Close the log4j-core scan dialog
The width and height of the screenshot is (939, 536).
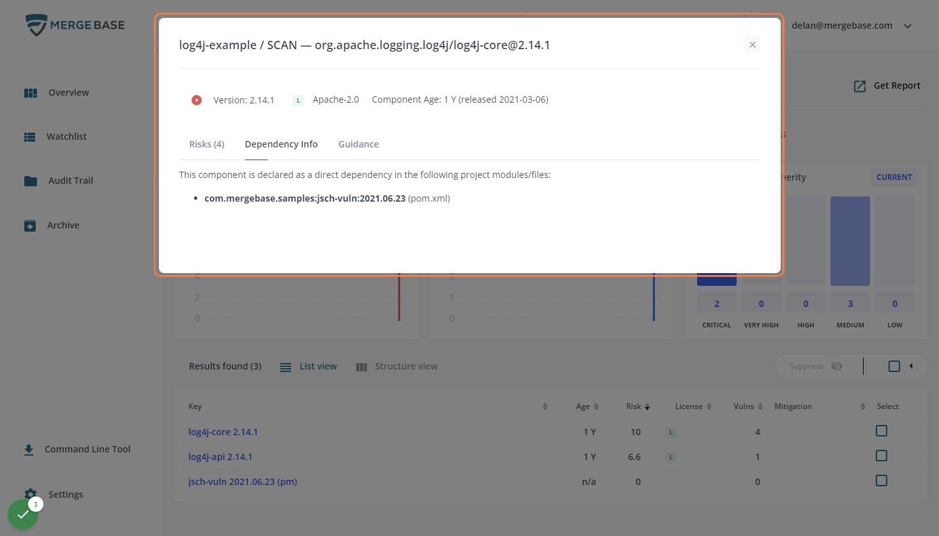point(753,45)
